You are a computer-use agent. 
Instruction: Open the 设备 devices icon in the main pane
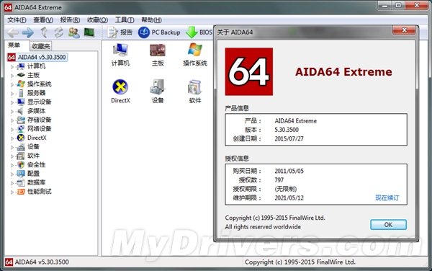(158, 92)
